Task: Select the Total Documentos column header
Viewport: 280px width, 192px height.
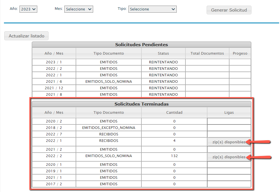Action: point(207,53)
